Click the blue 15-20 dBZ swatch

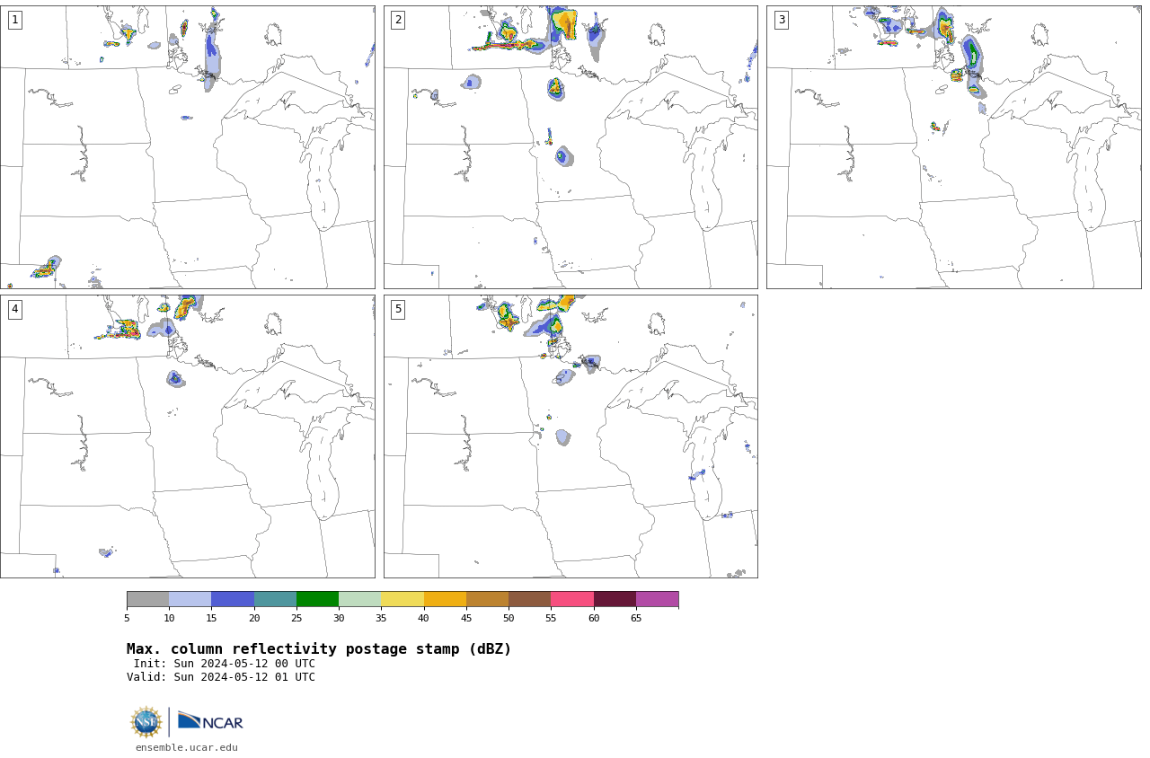[233, 599]
